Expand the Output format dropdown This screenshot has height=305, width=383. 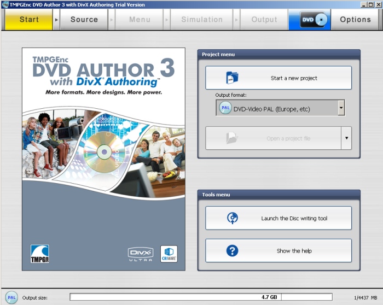(341, 108)
